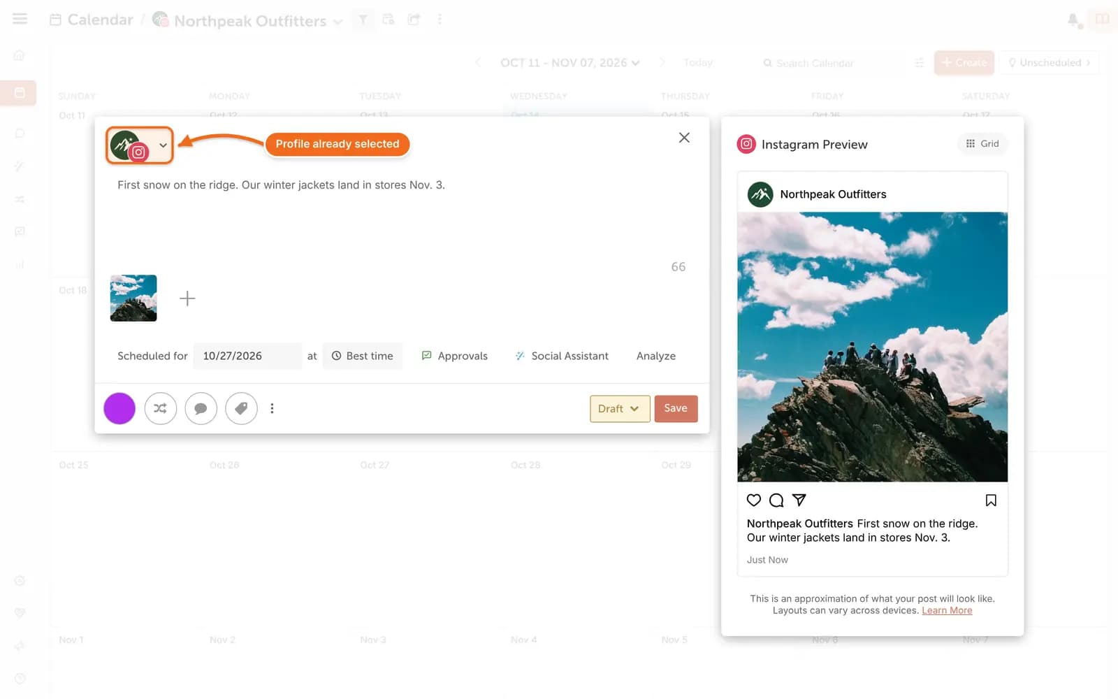Viewport: 1118px width, 699px height.
Task: Open the comment bubble icon in composer
Action: point(201,408)
